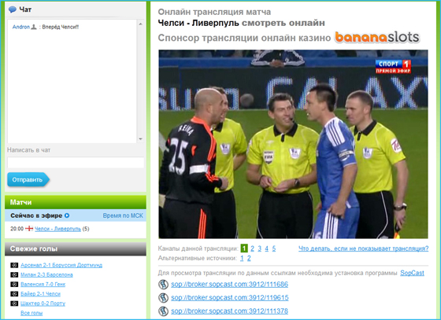Click the Время по МСК label
Screen dimensions: 441x320
[x=123, y=215]
